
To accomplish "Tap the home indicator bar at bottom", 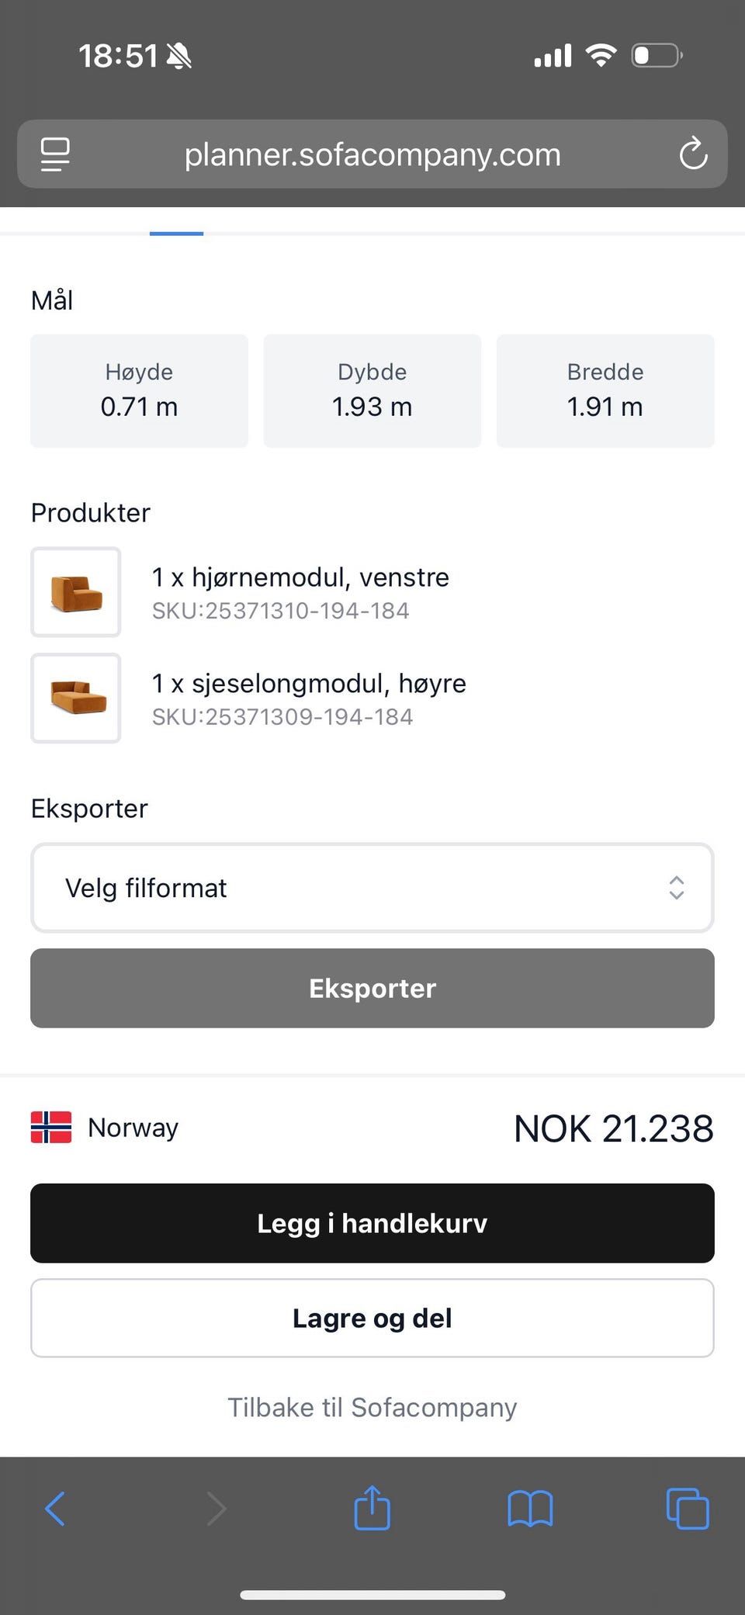I will tap(372, 1595).
